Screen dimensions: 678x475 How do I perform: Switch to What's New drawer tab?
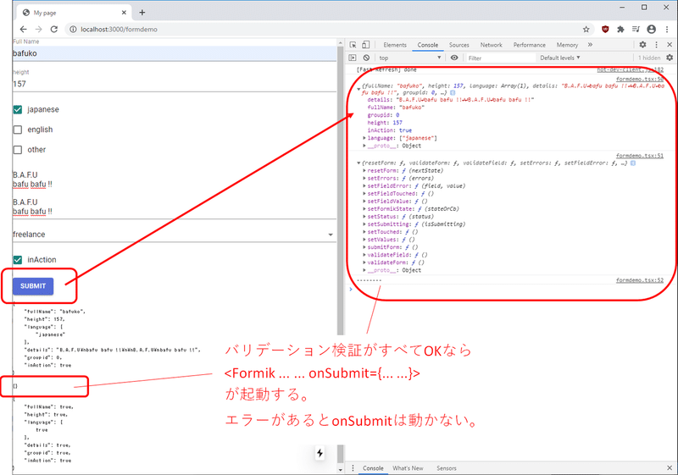point(408,468)
